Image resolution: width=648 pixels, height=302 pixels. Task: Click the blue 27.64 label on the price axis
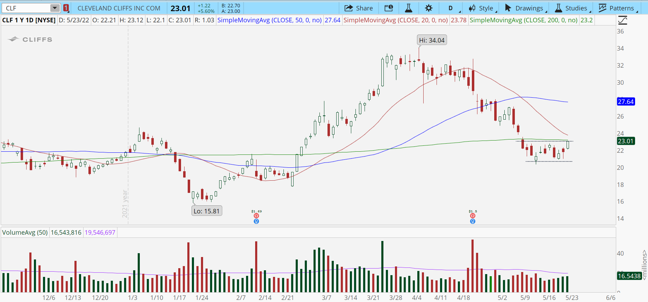pyautogui.click(x=626, y=102)
